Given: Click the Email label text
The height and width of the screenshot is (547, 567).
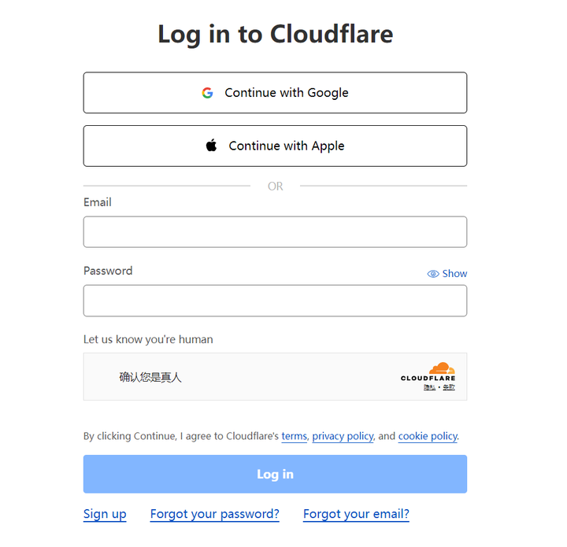Looking at the screenshot, I should (98, 202).
